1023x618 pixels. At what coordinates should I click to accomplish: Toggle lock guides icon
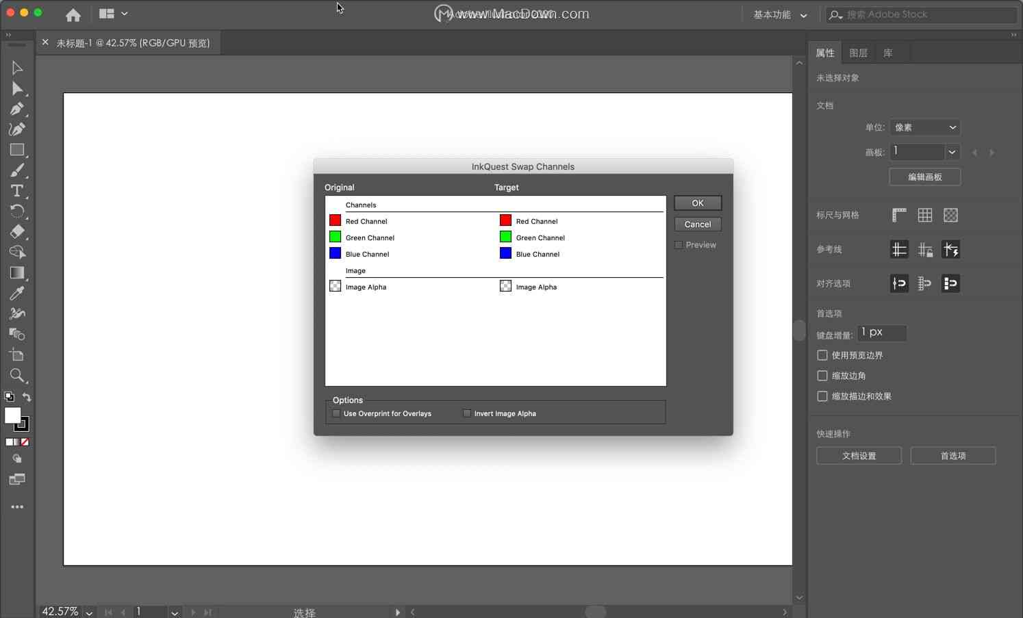click(925, 249)
